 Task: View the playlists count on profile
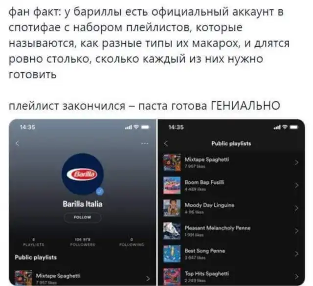34,242
